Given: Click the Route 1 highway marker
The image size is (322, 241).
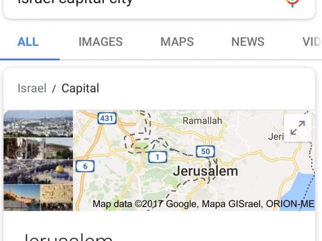Looking at the screenshot, I should point(157,157).
